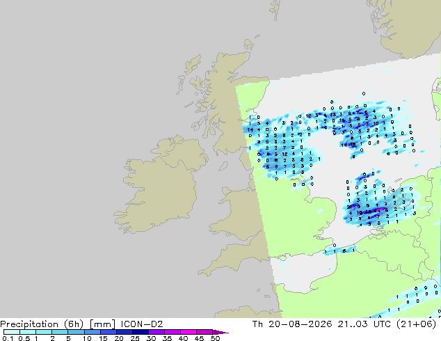The width and height of the screenshot is (441, 341).
Task: Click the 40–45 mm legend swatch
Action: (x=189, y=332)
